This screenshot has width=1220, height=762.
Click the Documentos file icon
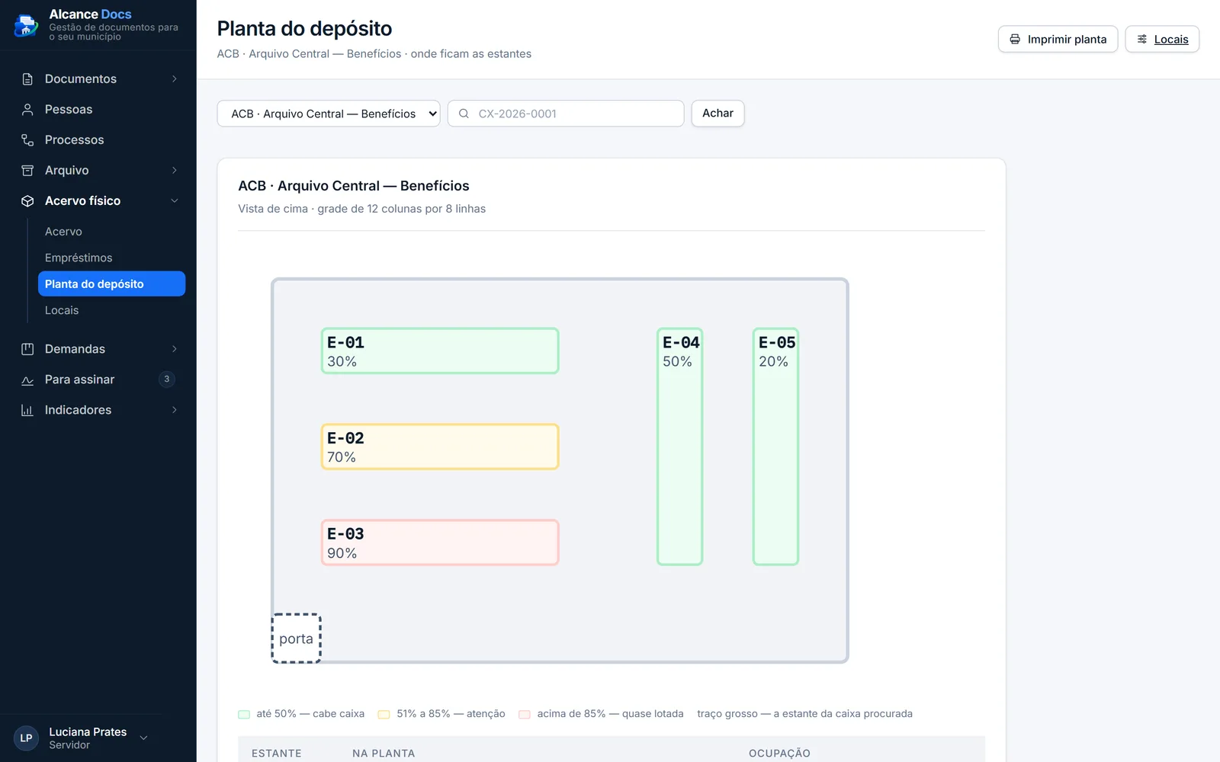27,79
